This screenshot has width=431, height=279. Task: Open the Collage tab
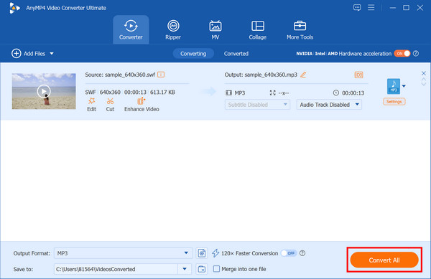click(x=258, y=29)
